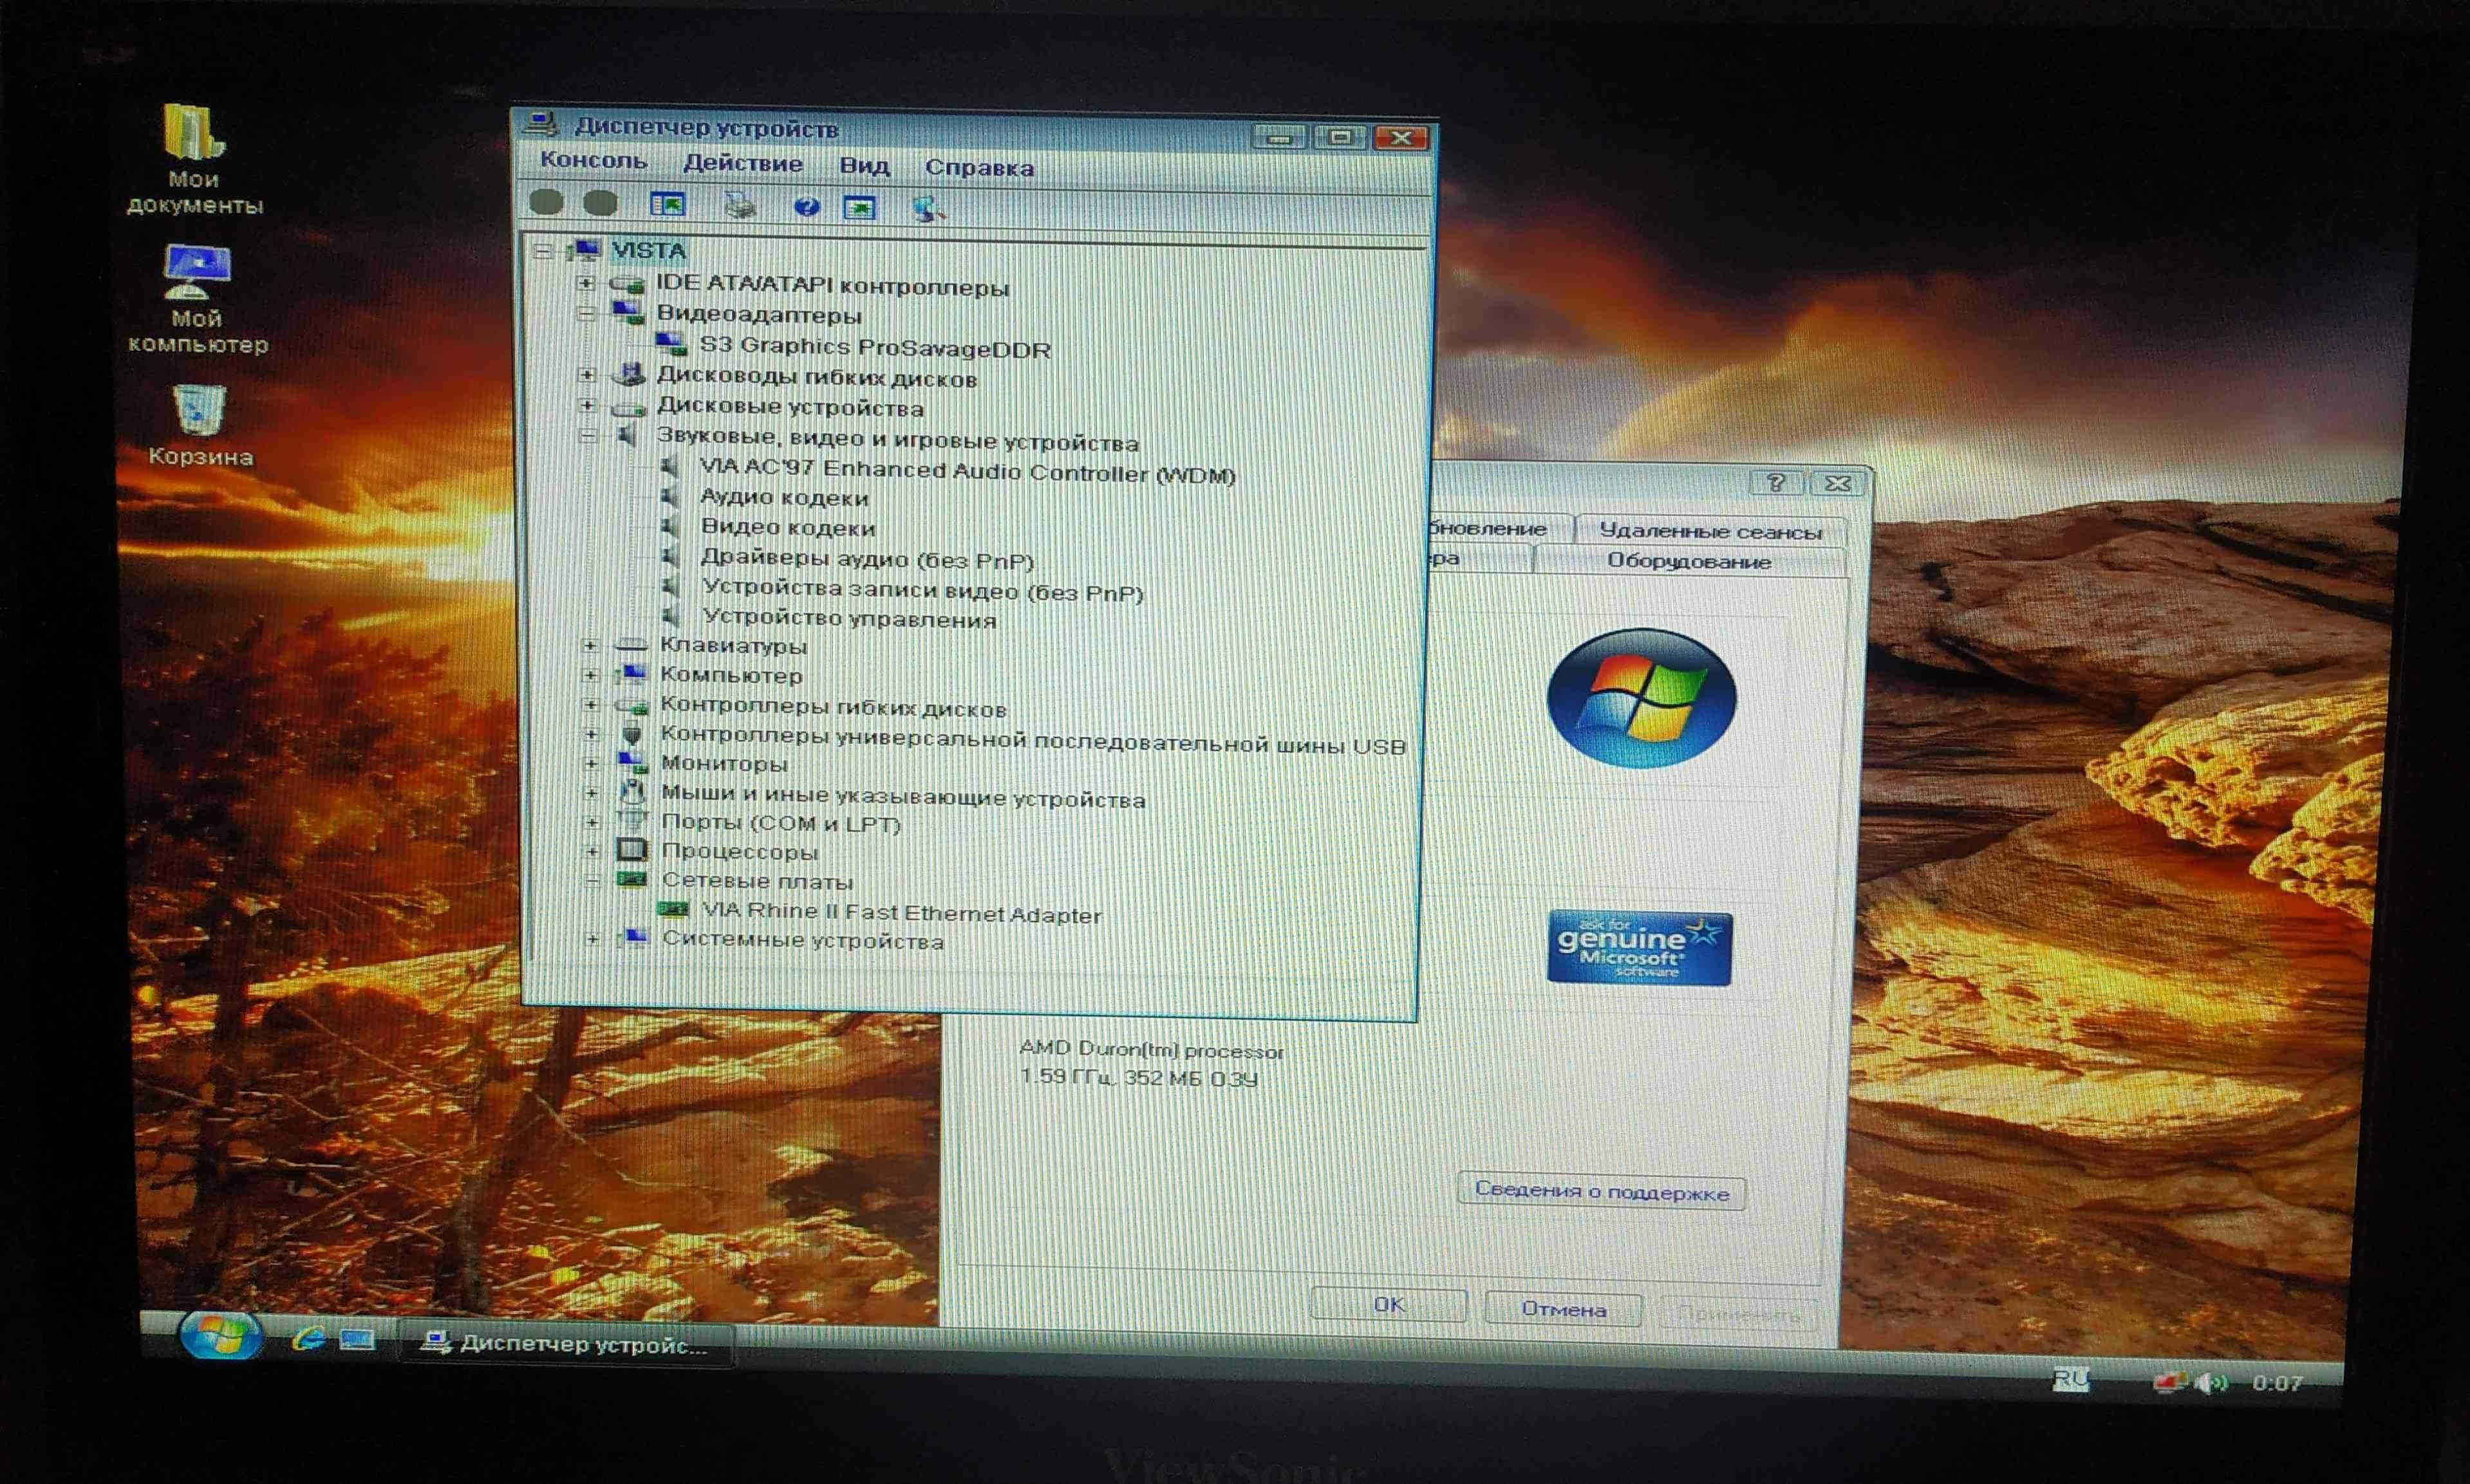2470x1484 pixels.
Task: Collapse the Видеоадаптеры node
Action: (587, 314)
